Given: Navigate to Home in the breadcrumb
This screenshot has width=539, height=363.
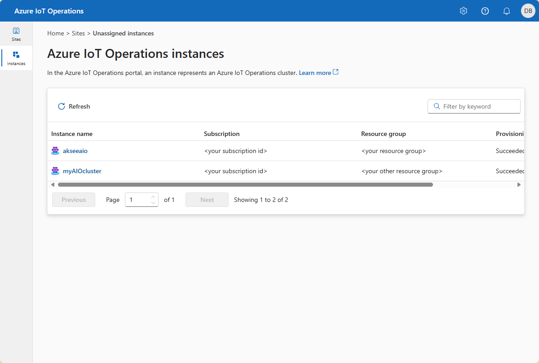Looking at the screenshot, I should pyautogui.click(x=55, y=33).
